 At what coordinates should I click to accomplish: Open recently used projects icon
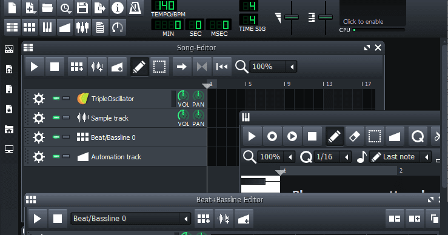click(65, 8)
